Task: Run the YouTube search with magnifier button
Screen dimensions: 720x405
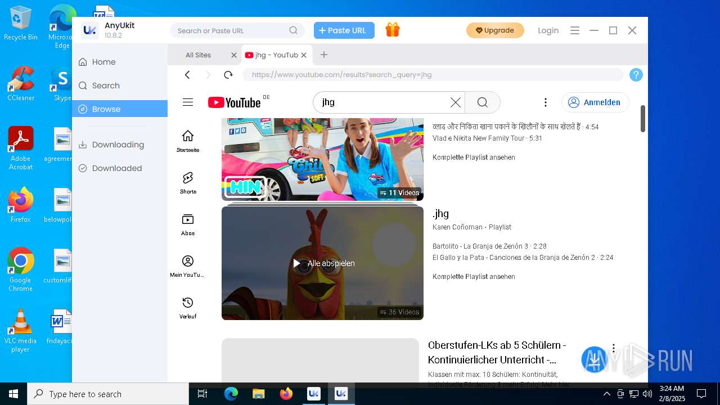Action: (483, 102)
